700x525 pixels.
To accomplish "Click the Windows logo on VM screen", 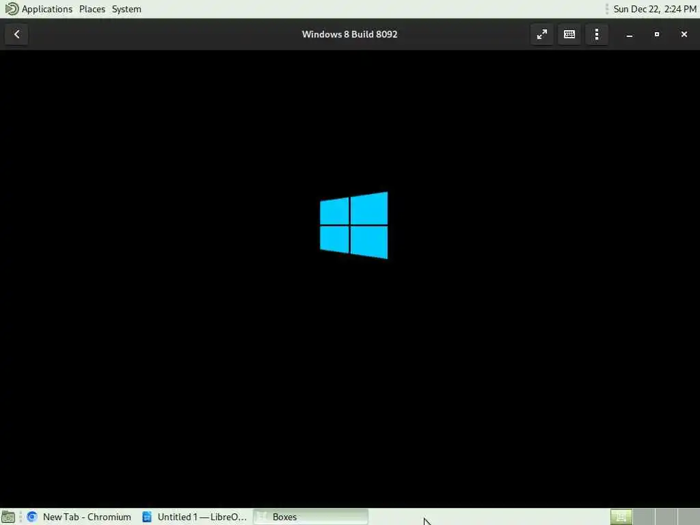I will (354, 225).
